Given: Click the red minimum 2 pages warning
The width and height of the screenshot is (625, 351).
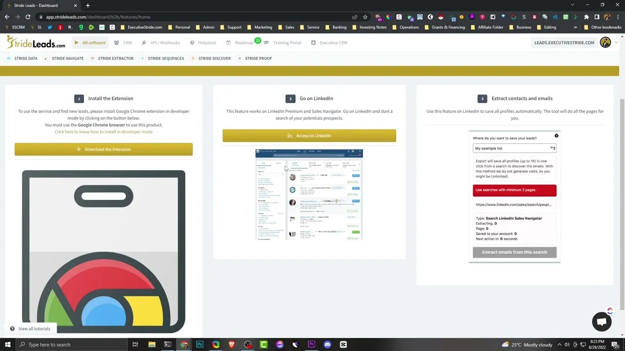Looking at the screenshot, I should tap(514, 190).
